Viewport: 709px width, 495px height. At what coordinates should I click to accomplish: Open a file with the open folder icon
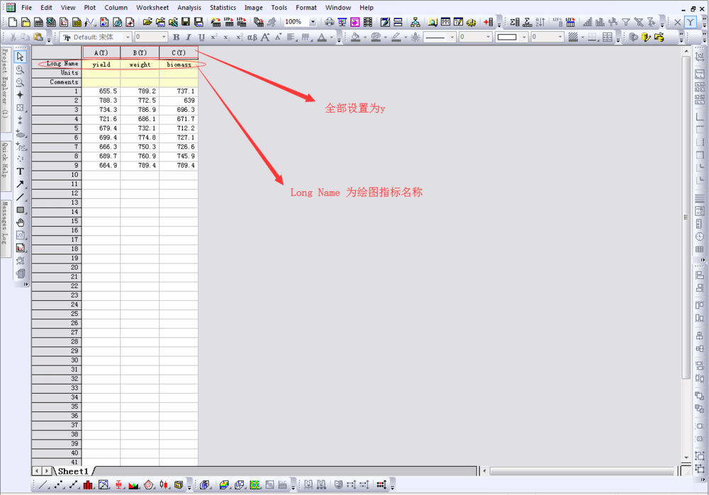click(147, 22)
